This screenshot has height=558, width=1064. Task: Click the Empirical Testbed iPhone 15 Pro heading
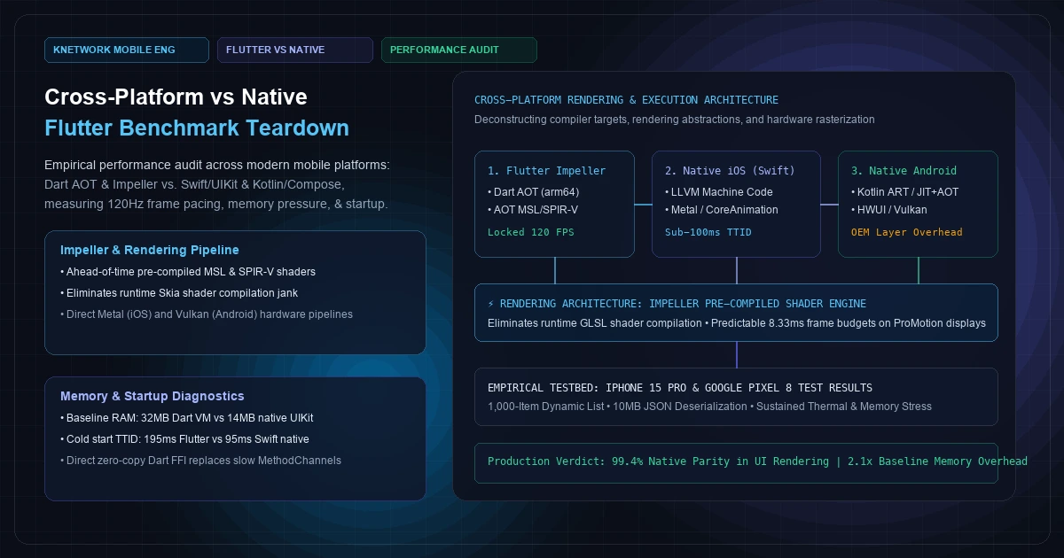(680, 387)
